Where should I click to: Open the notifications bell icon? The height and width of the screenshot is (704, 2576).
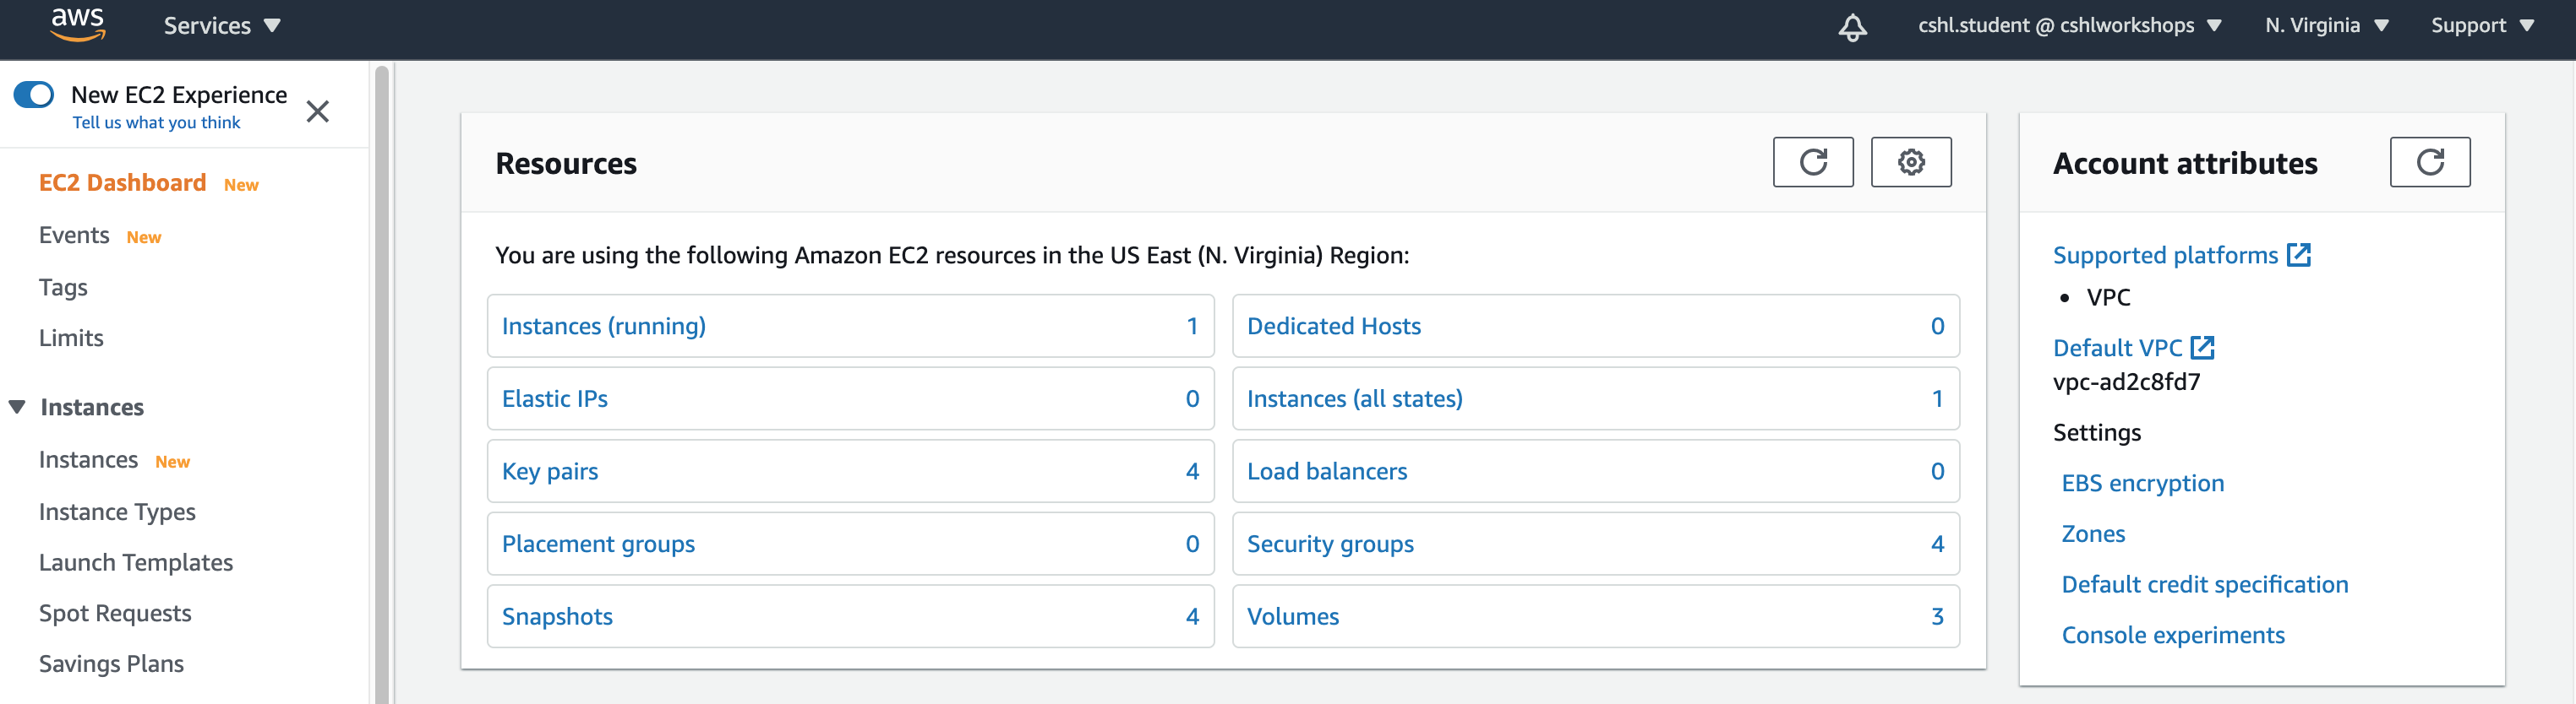[1852, 27]
